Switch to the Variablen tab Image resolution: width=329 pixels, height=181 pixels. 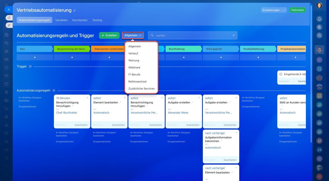[x=61, y=20]
